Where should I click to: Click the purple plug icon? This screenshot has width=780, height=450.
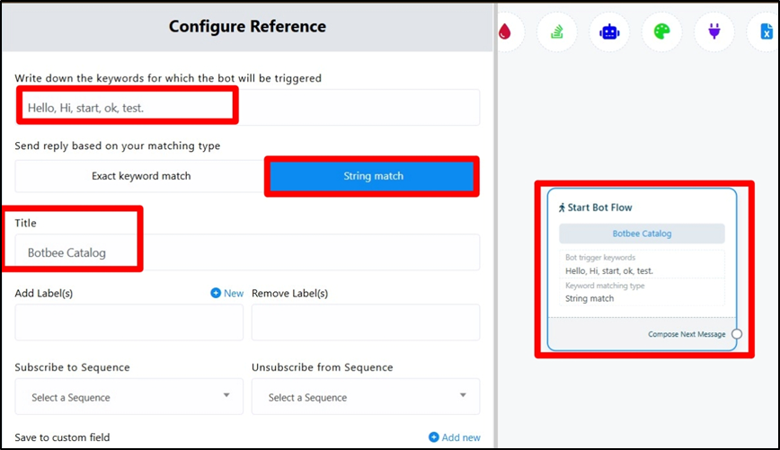pyautogui.click(x=714, y=32)
